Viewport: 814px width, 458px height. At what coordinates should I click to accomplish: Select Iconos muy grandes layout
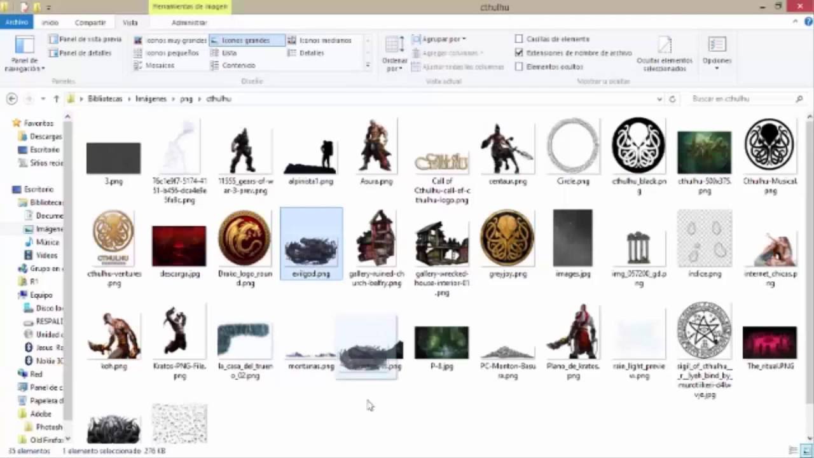tap(170, 40)
